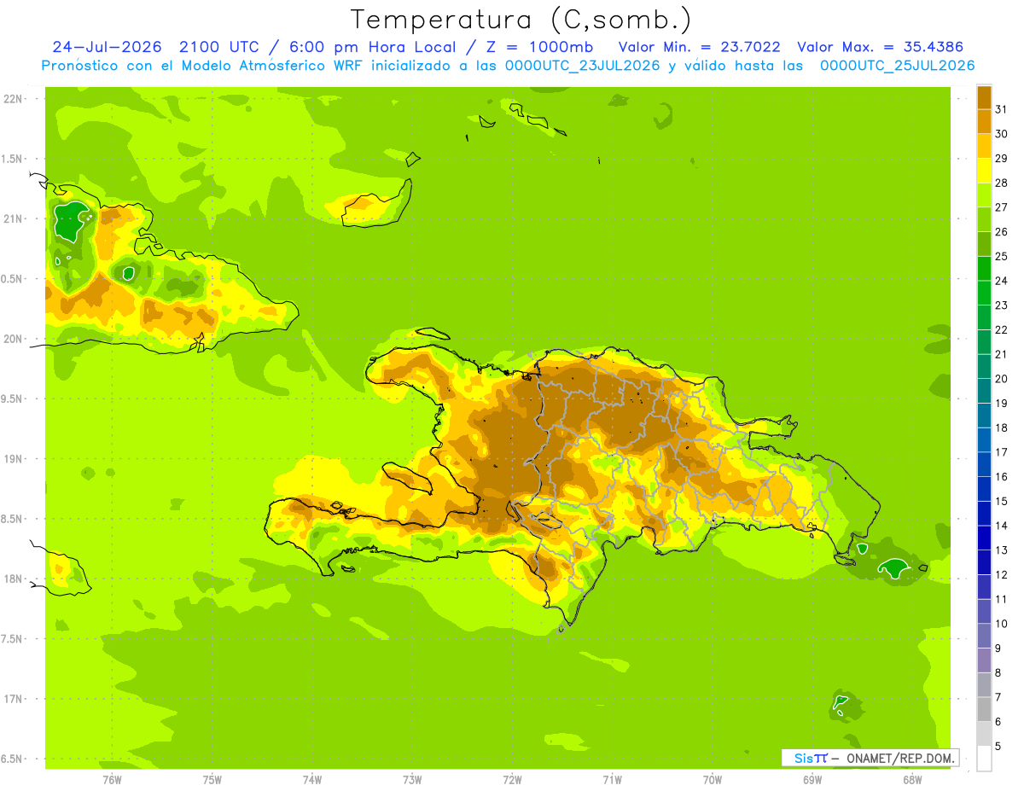Click the yellow legend band between 28 and 29
This screenshot has height=791, width=1024.
point(984,170)
